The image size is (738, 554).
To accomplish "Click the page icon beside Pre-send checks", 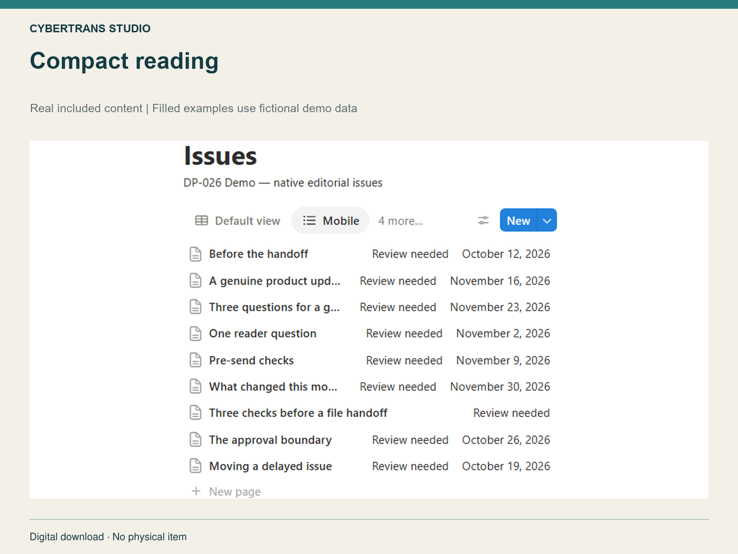I will (196, 360).
